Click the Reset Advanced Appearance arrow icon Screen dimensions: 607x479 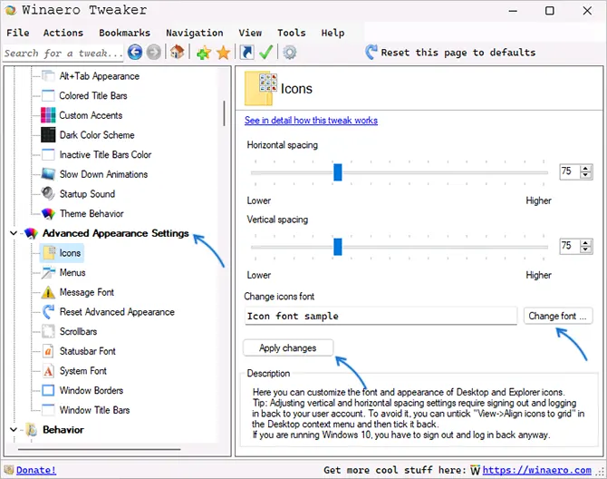click(48, 311)
